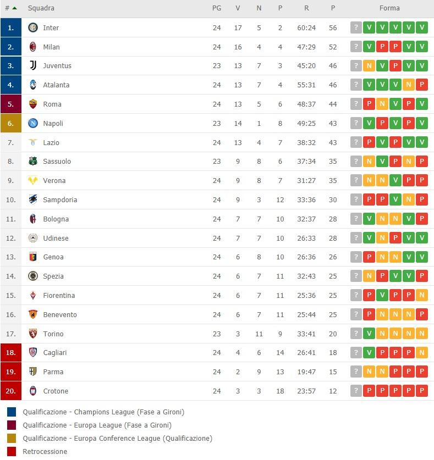Click Inter's gray question mark next-match box
Viewport: 434px width, 460px height.
pyautogui.click(x=356, y=27)
